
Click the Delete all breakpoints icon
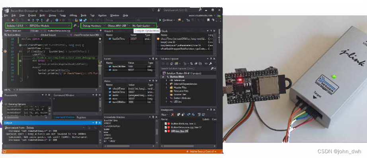178,115
